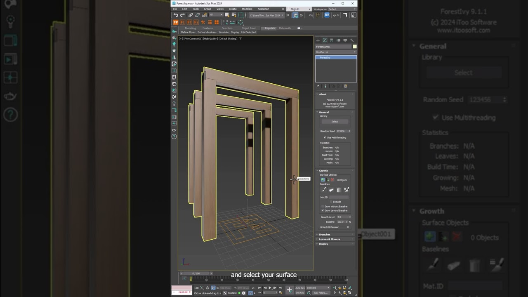
Task: Open the Edit menu
Action: [184, 9]
